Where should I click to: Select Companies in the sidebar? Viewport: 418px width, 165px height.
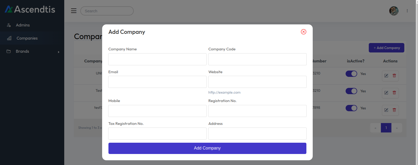27,38
